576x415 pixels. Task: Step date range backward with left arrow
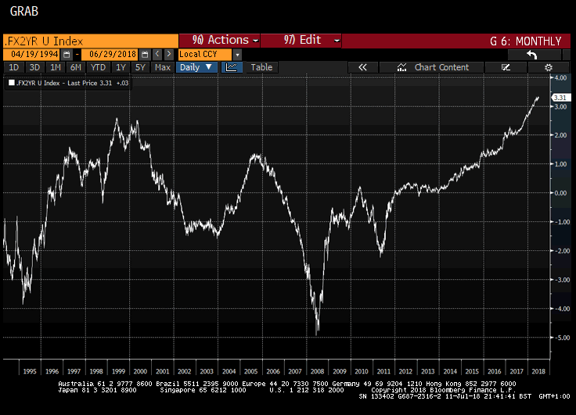click(x=157, y=54)
